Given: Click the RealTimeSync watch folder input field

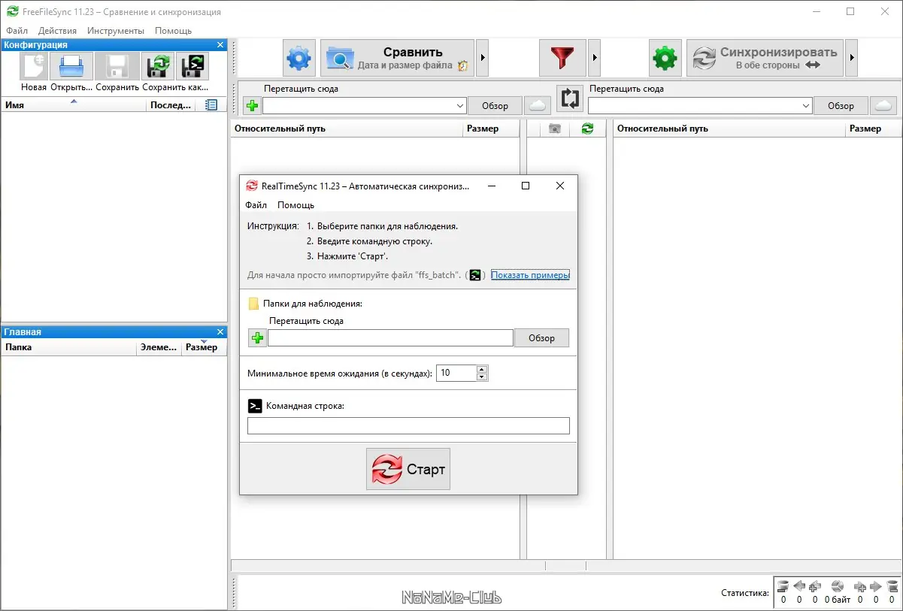Looking at the screenshot, I should tap(390, 338).
